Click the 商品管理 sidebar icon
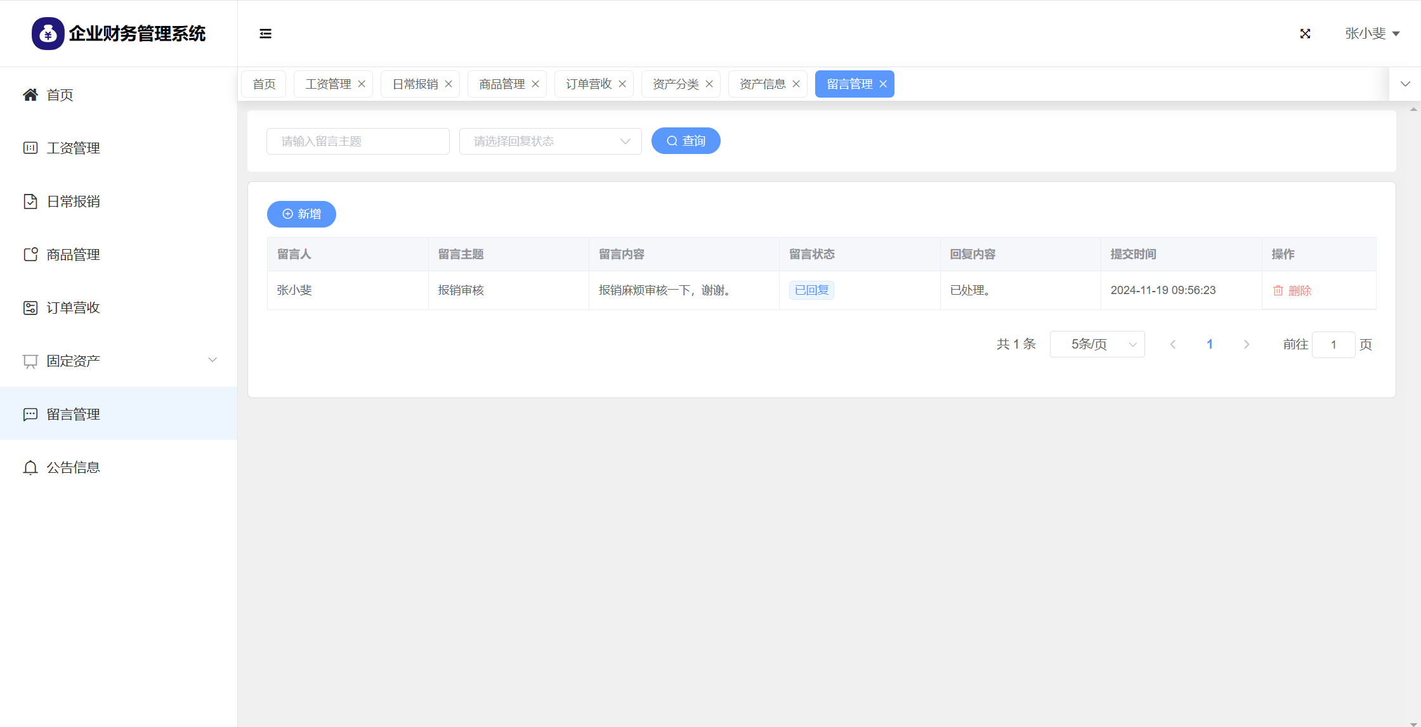The image size is (1421, 727). tap(30, 255)
